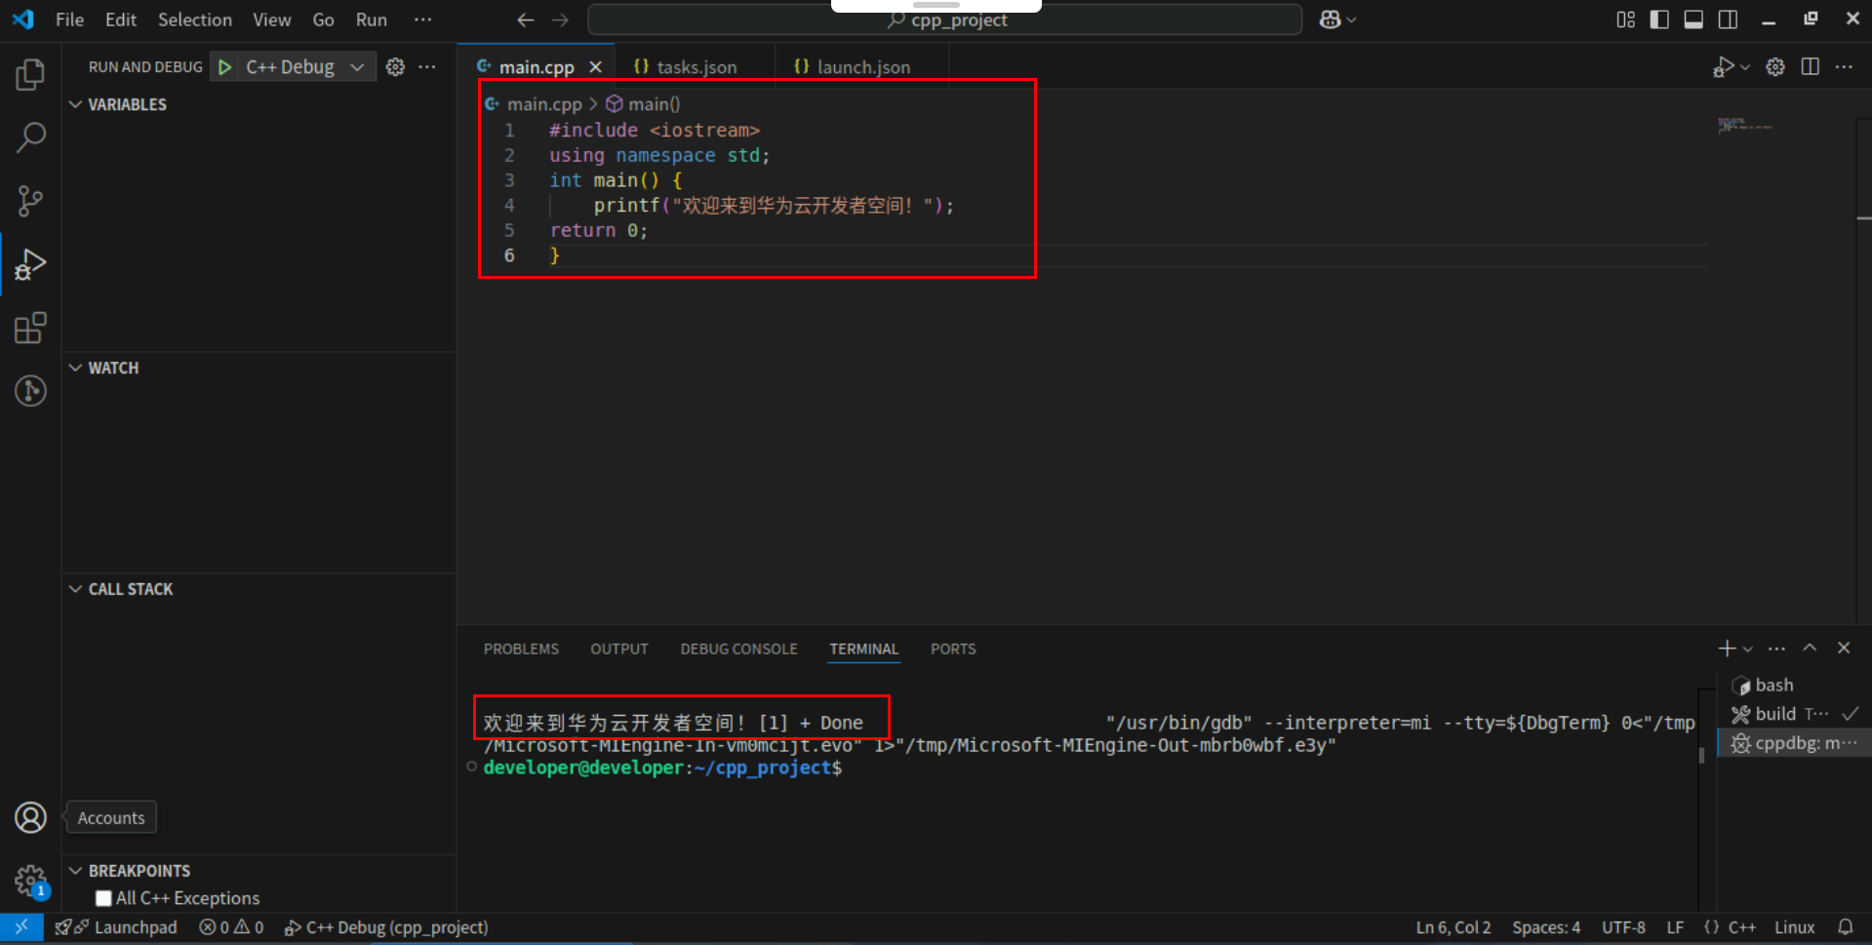Open the File menu
Viewport: 1872px width, 945px height.
[69, 20]
